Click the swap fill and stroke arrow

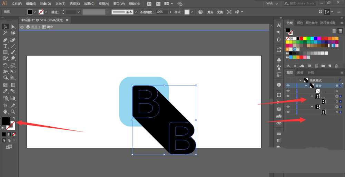(14, 118)
